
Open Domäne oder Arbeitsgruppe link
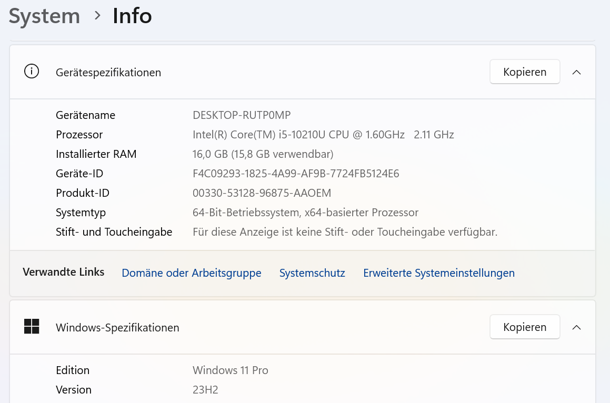coord(192,273)
